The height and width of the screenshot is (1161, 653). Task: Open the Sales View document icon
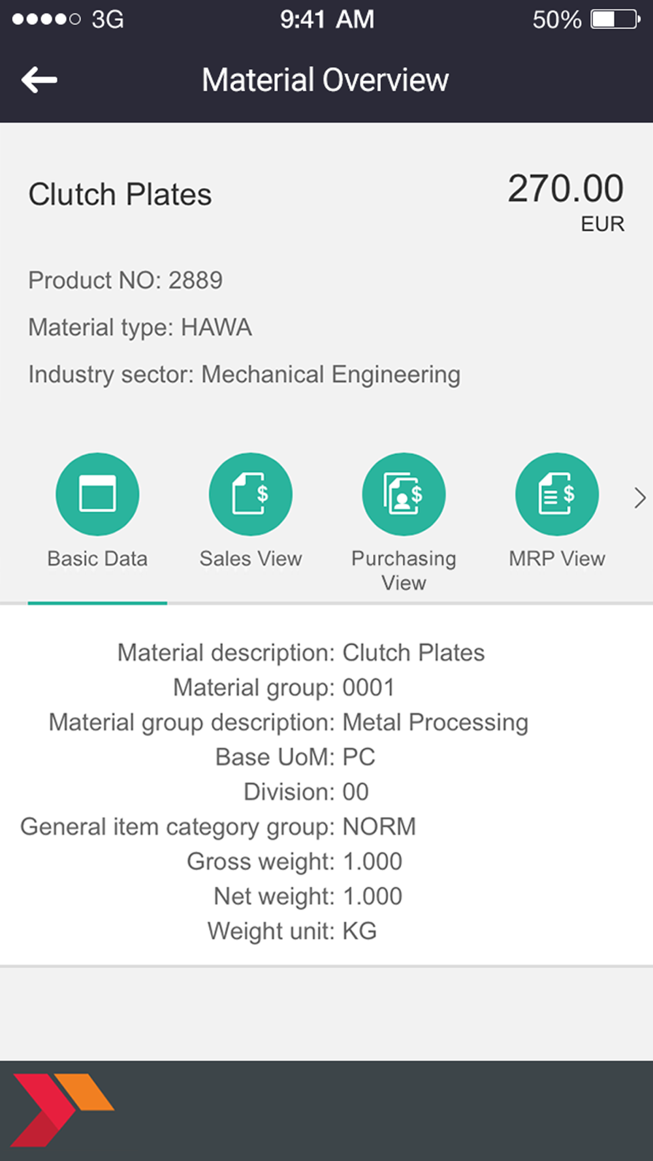tap(251, 494)
